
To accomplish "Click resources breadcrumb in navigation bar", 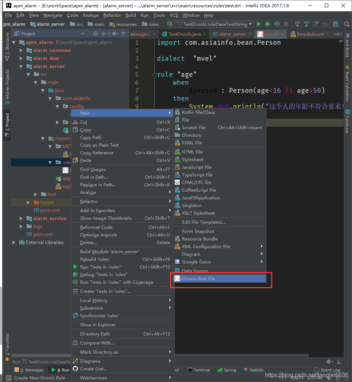I will (x=123, y=24).
